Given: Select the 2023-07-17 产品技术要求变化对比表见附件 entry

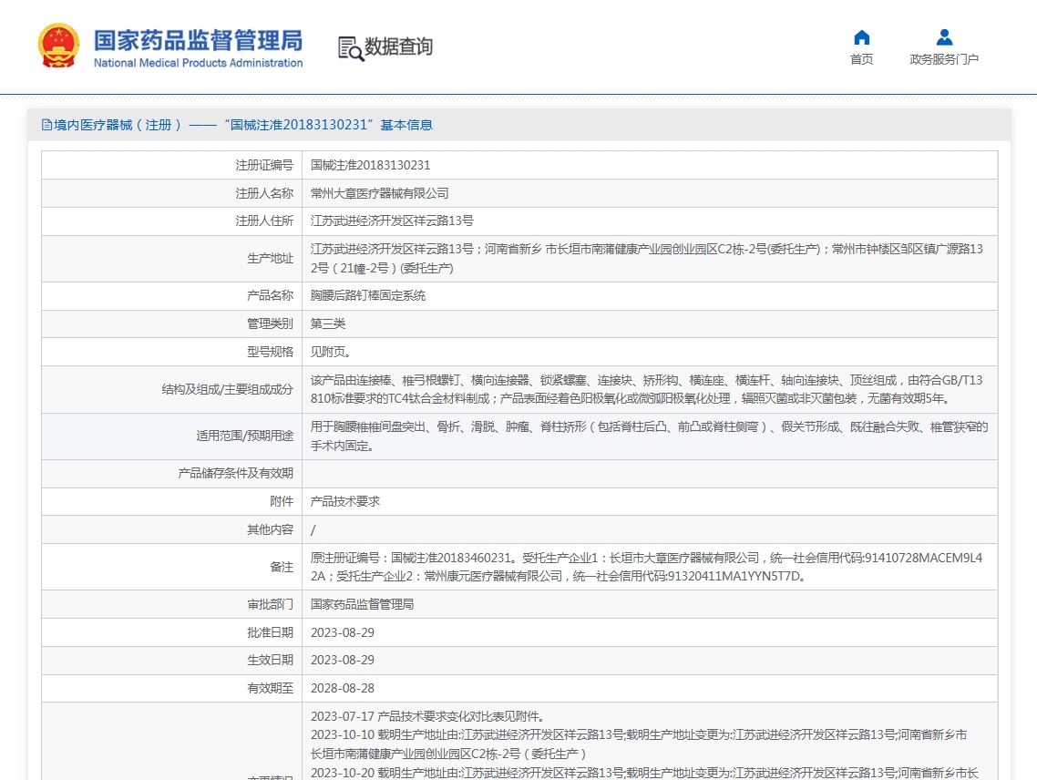Looking at the screenshot, I should point(429,716).
